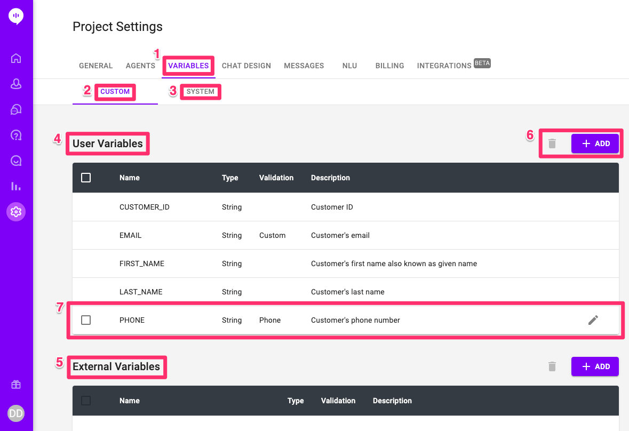Open the Billing tab
The image size is (629, 431).
[390, 66]
